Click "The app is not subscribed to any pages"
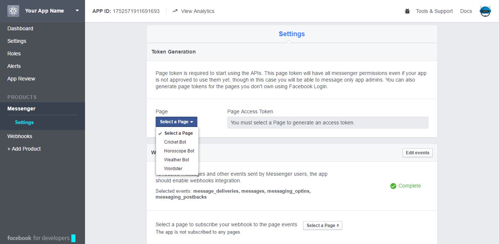 coord(198,232)
